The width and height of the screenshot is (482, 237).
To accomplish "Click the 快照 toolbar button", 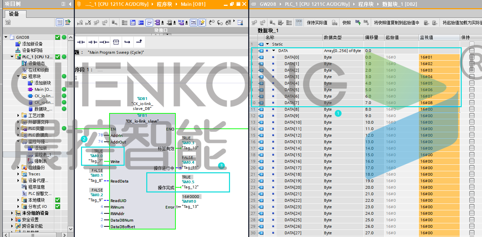I will point(346,23).
